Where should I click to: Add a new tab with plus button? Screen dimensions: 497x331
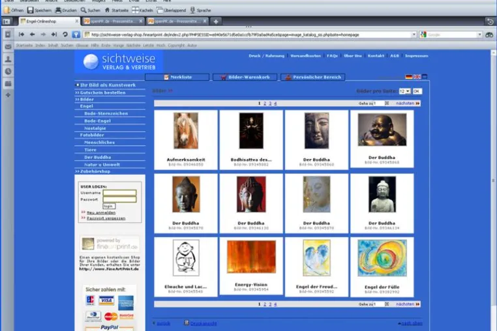coord(216,22)
